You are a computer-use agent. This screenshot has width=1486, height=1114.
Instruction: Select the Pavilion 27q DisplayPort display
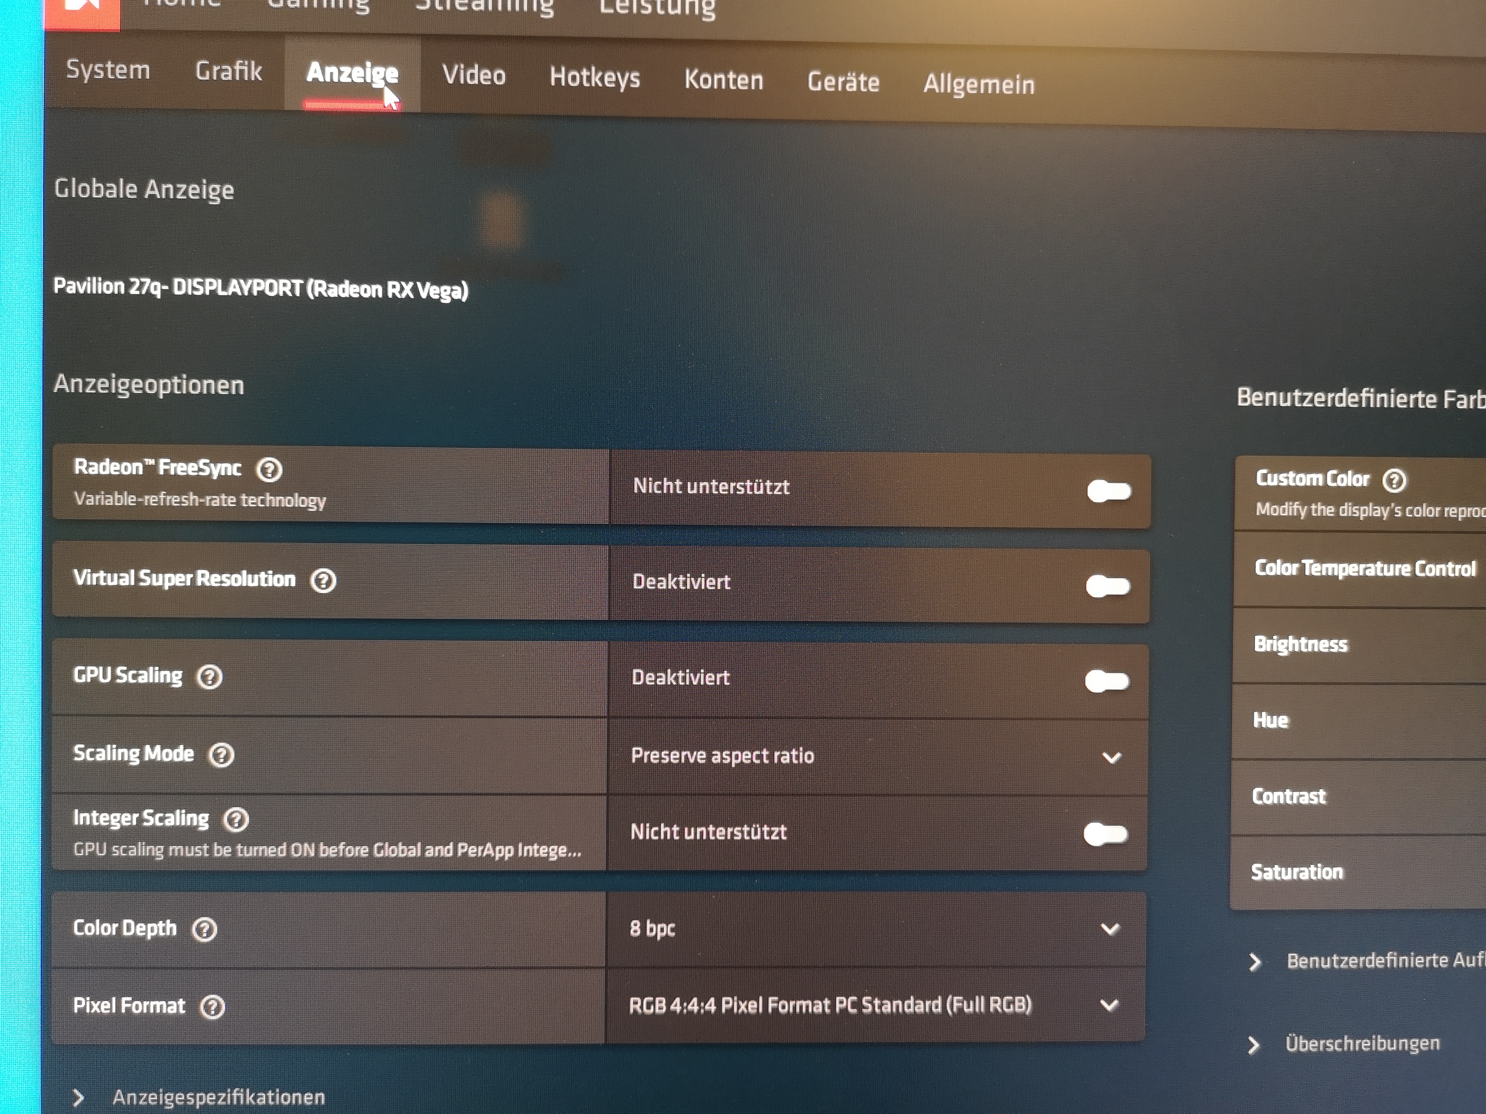coord(261,288)
